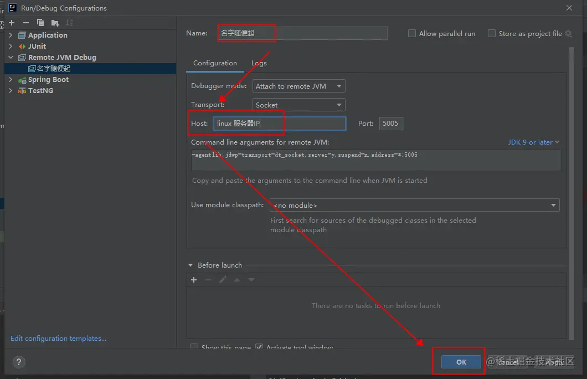Screen dimensions: 587x379
Task: Select the Application tree label
Action: [x=48, y=35]
